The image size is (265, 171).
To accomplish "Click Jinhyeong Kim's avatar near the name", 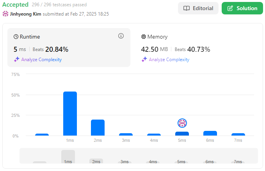I will pyautogui.click(x=5, y=14).
